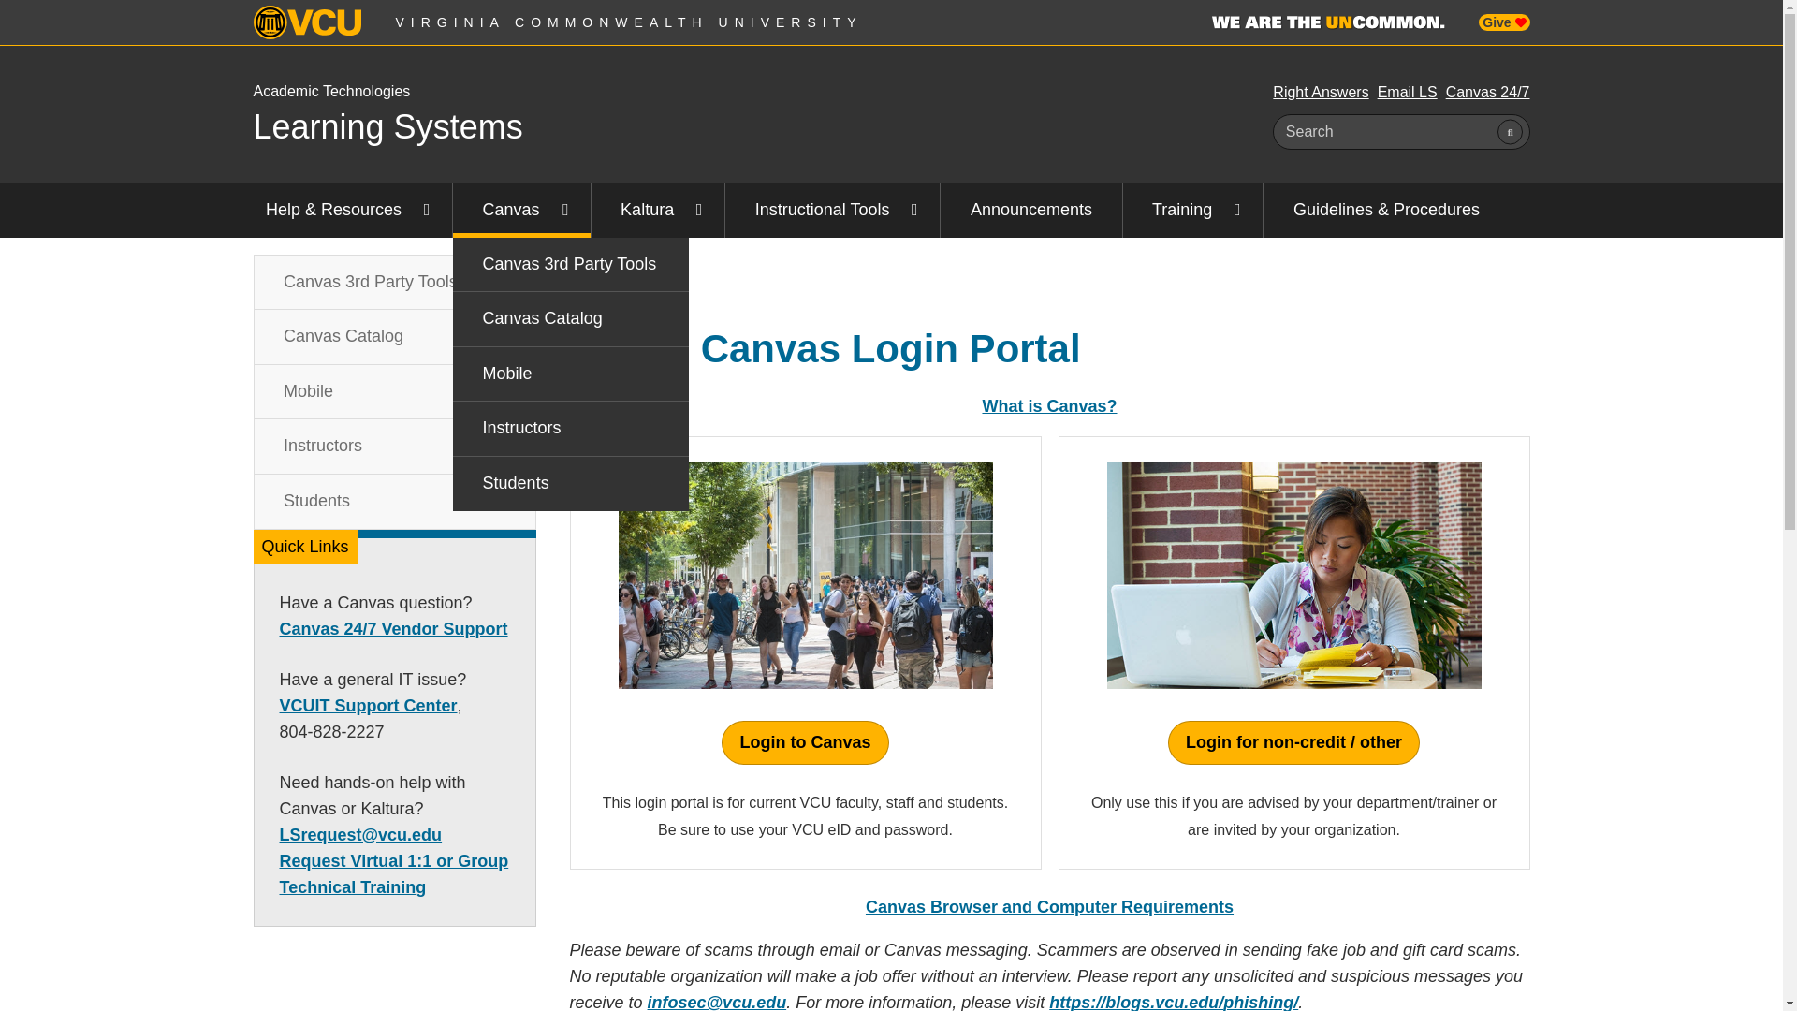Open the Announcements nav item
Screen dimensions: 1797x1011
click(1030, 211)
